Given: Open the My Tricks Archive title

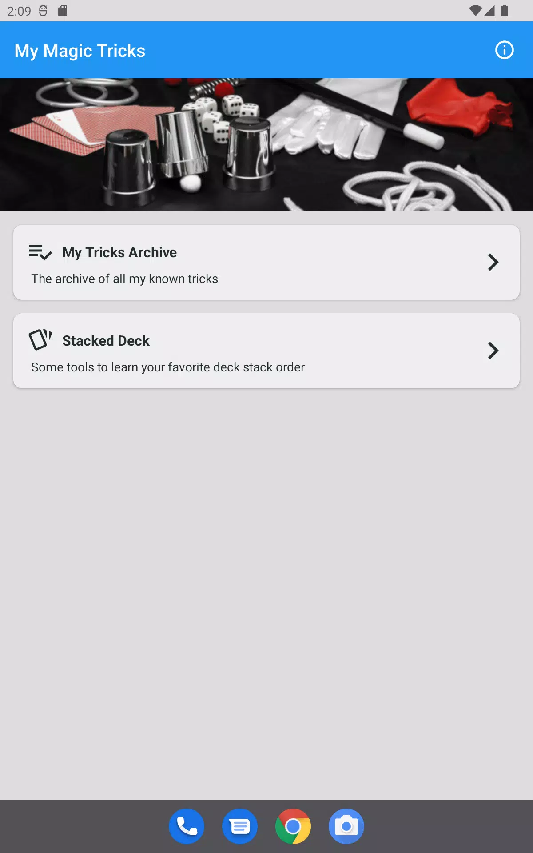Looking at the screenshot, I should click(119, 252).
